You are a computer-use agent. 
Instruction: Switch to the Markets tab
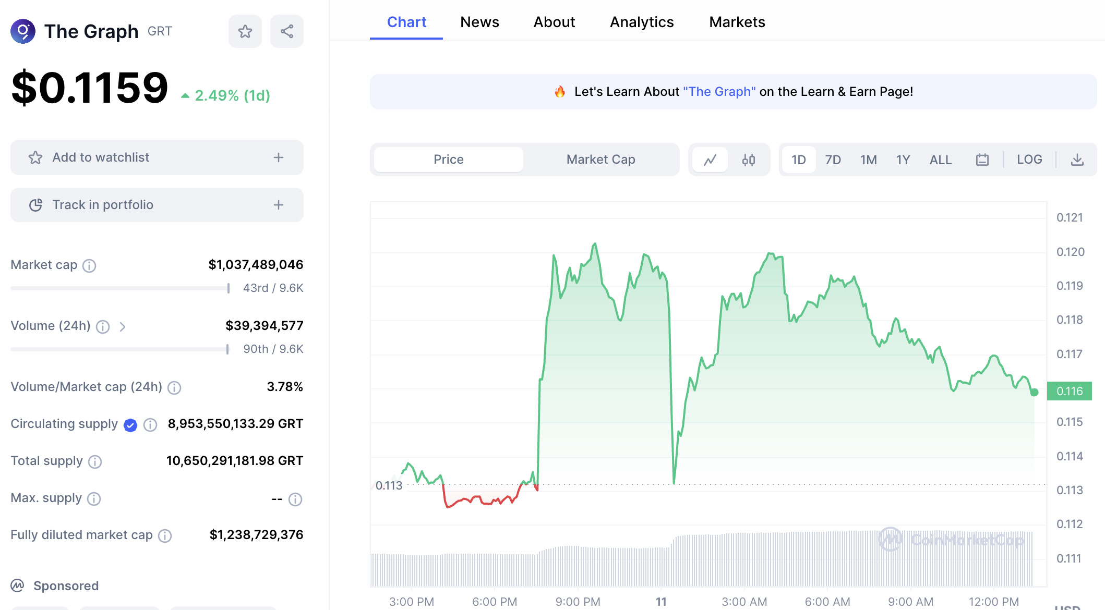point(737,22)
